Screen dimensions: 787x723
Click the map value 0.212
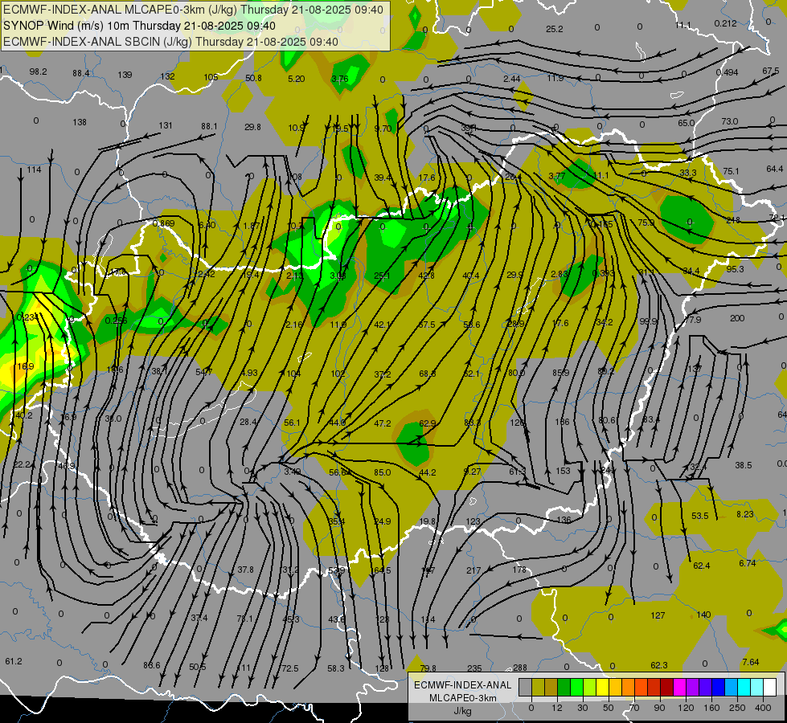[725, 23]
